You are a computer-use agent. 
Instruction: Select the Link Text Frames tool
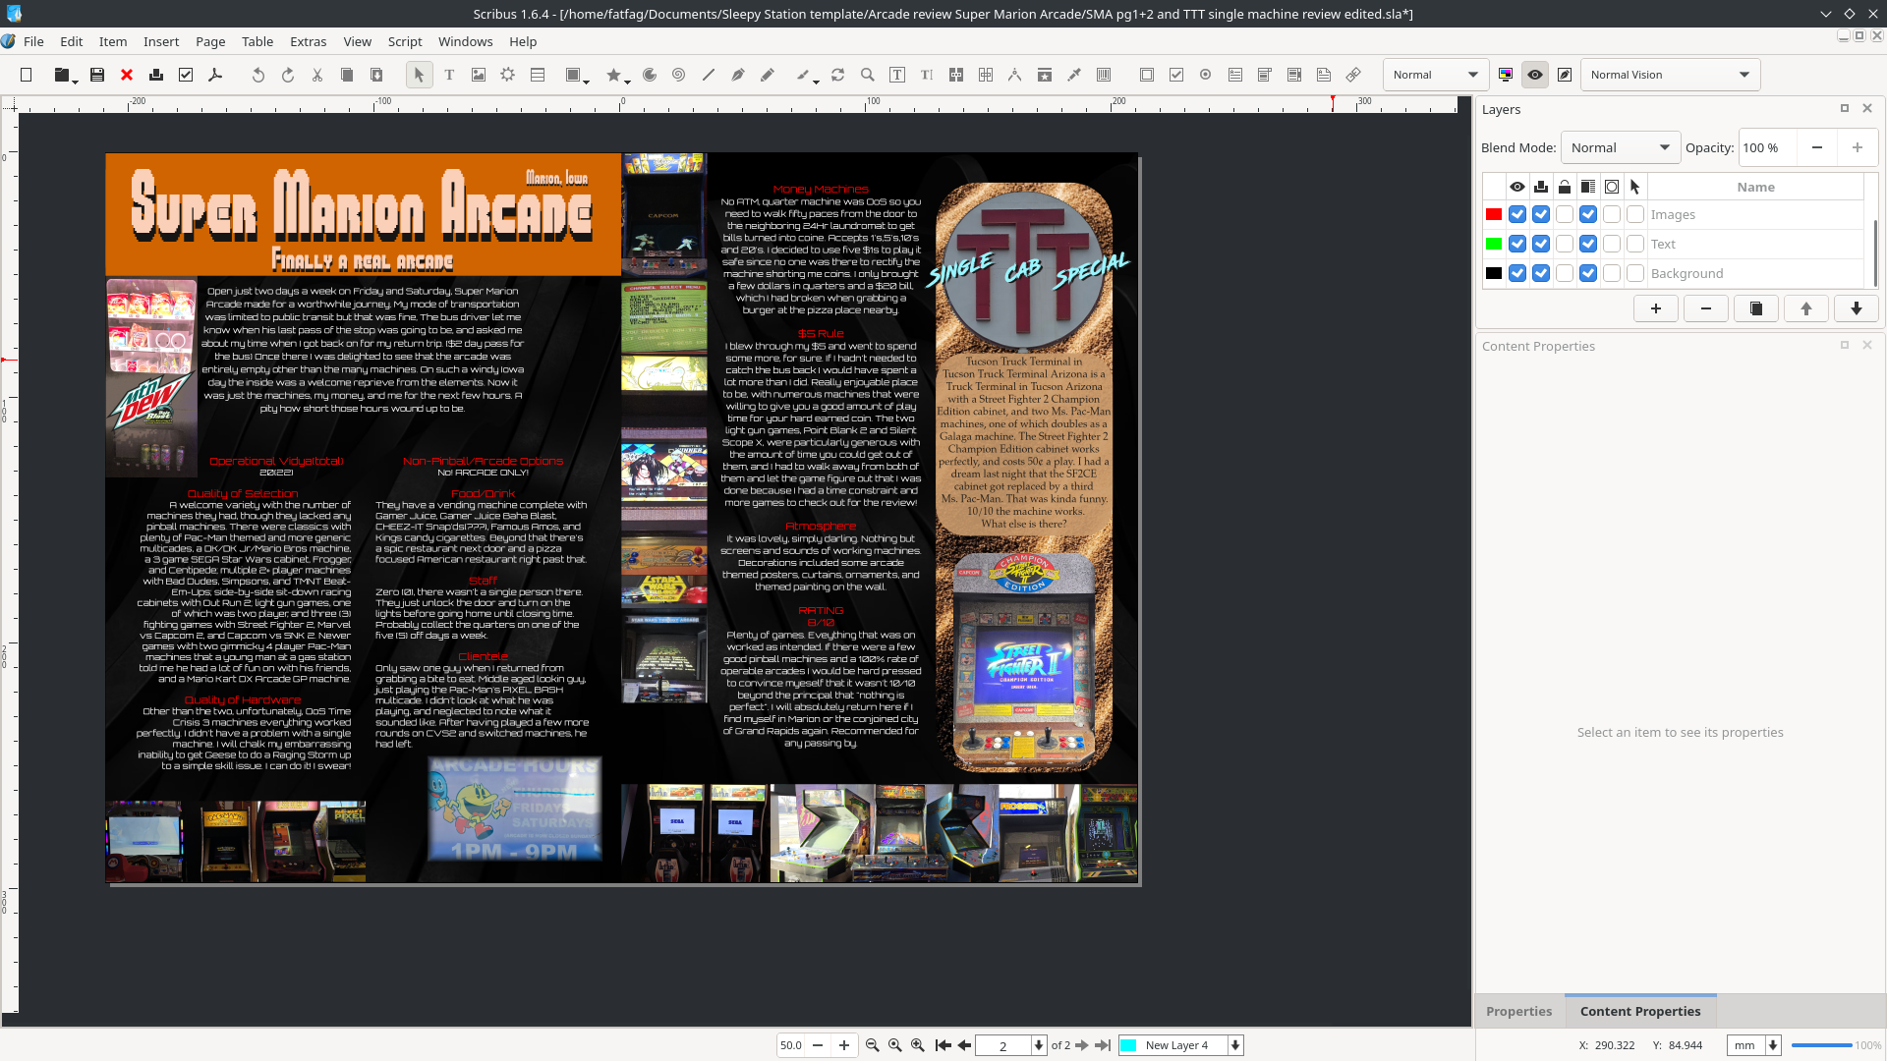956,75
